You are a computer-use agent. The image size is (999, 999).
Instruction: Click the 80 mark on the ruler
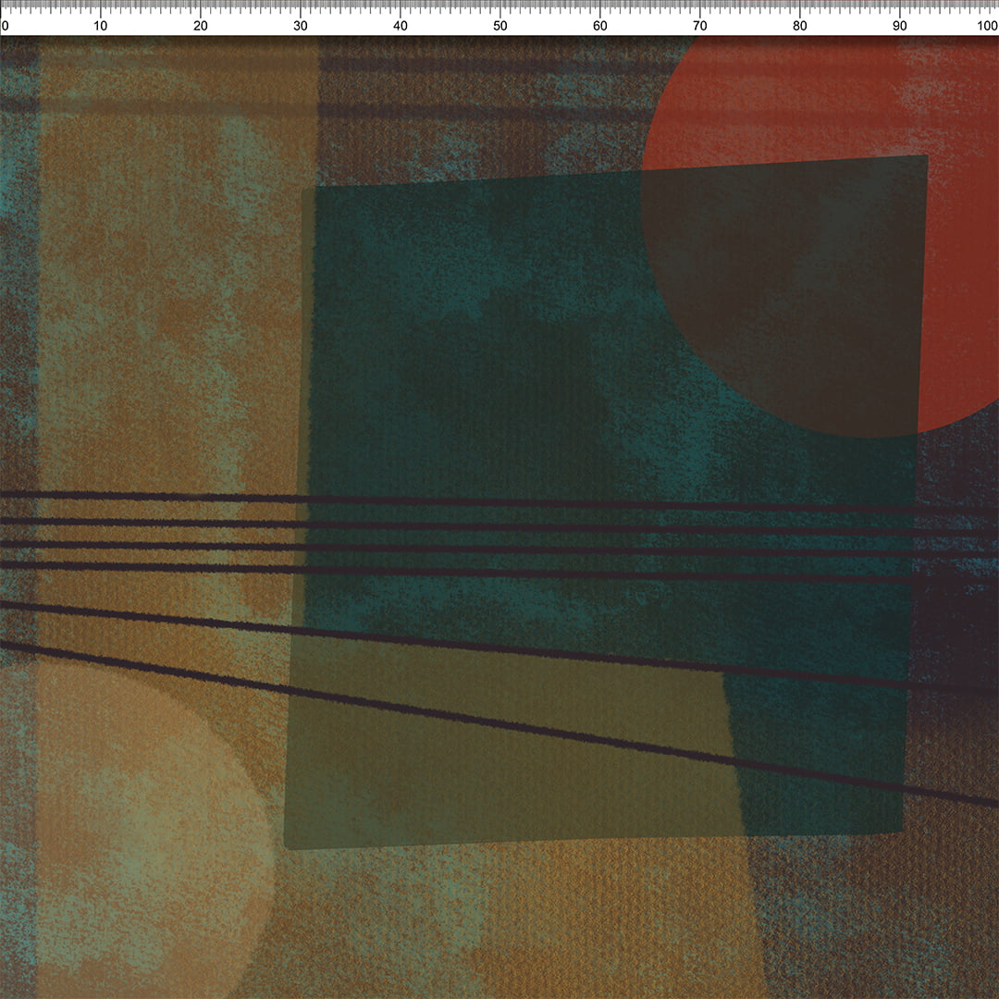point(800,25)
